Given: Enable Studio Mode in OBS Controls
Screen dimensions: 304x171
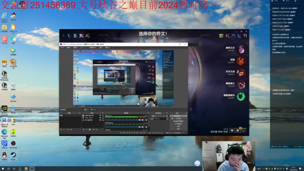Looking at the screenshot, I should (x=178, y=124).
